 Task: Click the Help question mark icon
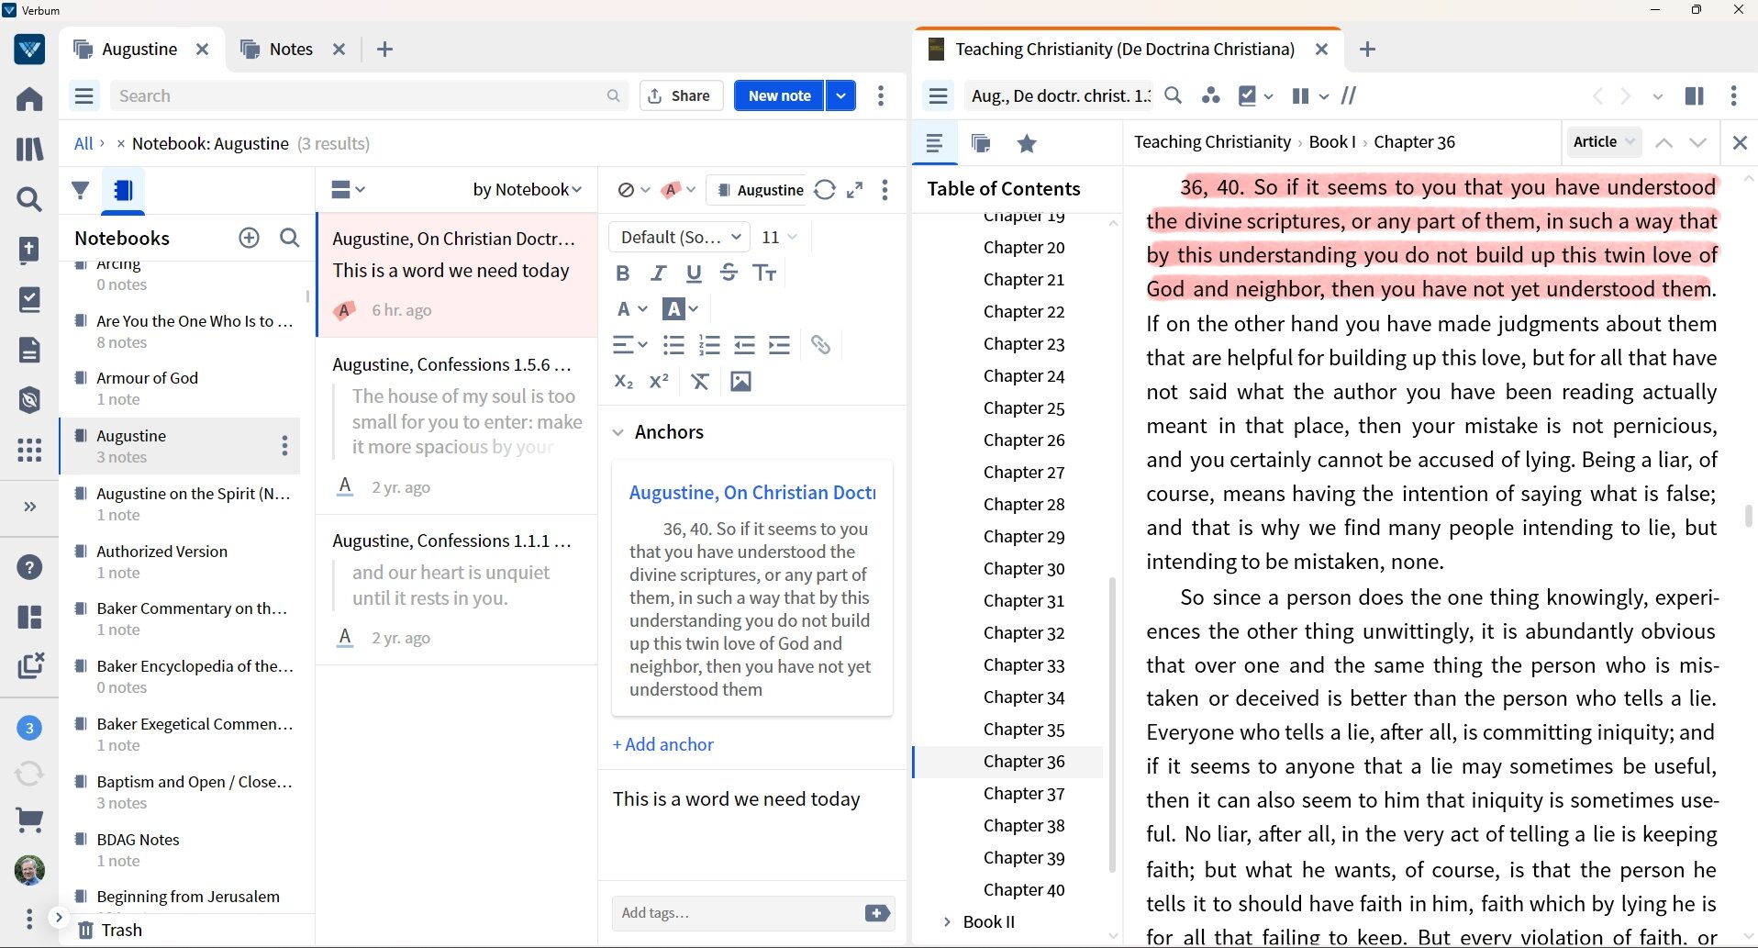(29, 567)
